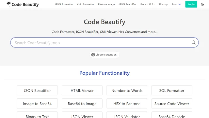
Task: Open the Image to Base64 tool
Action: (x=37, y=104)
